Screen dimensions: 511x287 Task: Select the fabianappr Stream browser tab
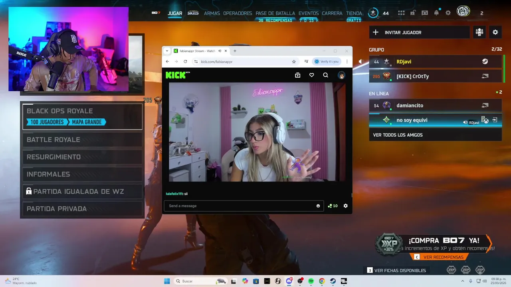pos(197,51)
